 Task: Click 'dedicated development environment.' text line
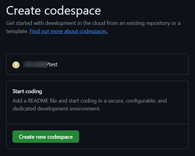(x=56, y=109)
